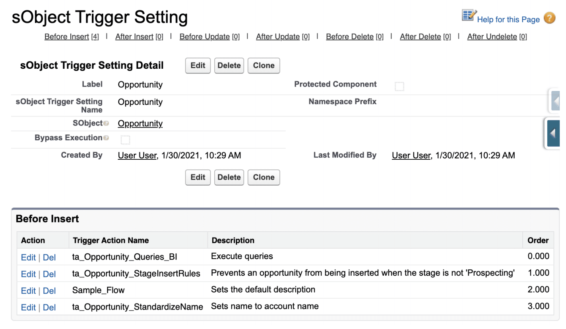Expand the upper gray sidebar tab
Image resolution: width=566 pixels, height=329 pixels.
coord(555,101)
